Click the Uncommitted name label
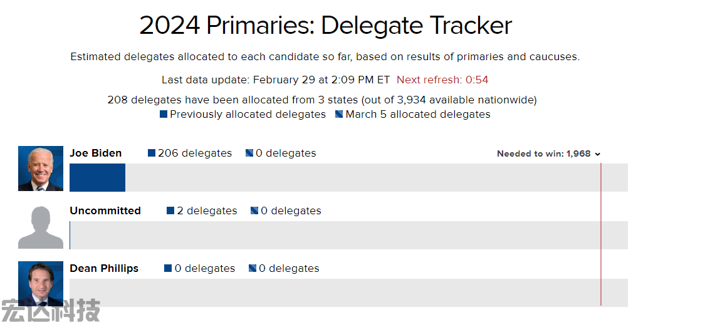The width and height of the screenshot is (715, 322). click(x=105, y=210)
